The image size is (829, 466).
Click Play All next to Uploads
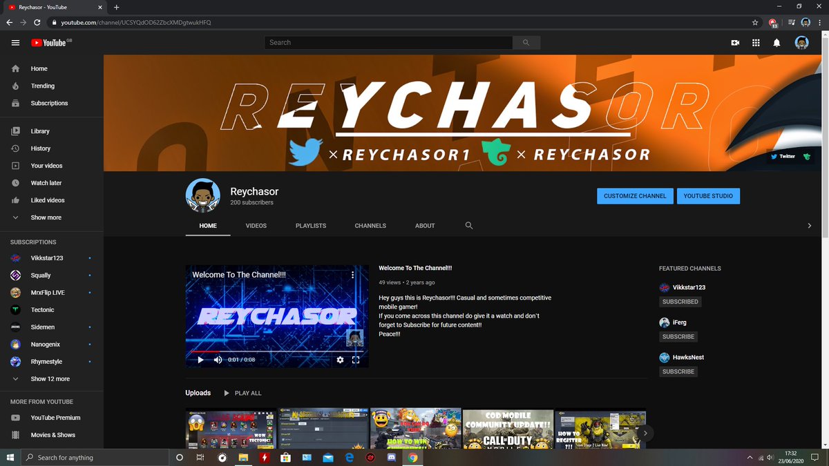(242, 393)
